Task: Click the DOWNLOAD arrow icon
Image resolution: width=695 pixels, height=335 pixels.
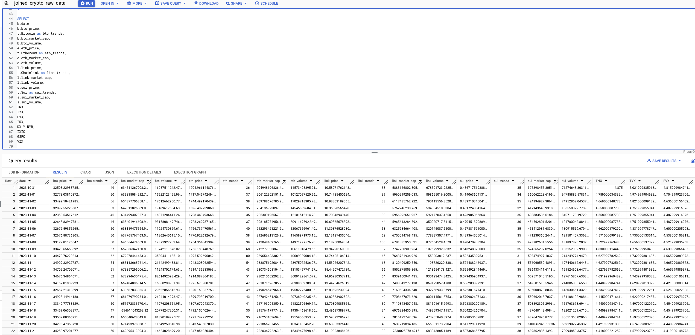Action: (196, 4)
